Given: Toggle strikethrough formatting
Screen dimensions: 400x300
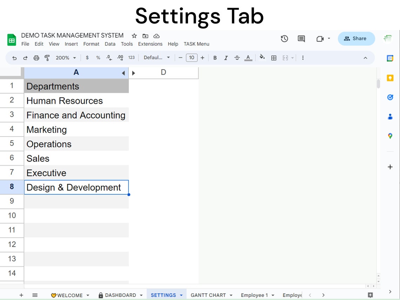Looking at the screenshot, I should point(237,58).
